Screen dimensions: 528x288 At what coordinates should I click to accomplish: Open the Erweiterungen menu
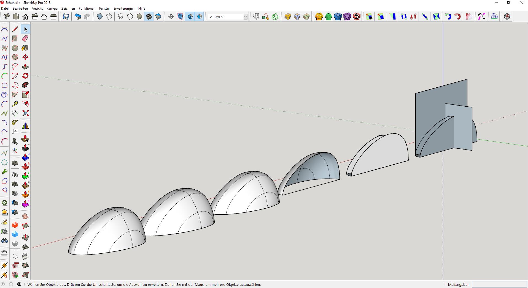pos(124,9)
